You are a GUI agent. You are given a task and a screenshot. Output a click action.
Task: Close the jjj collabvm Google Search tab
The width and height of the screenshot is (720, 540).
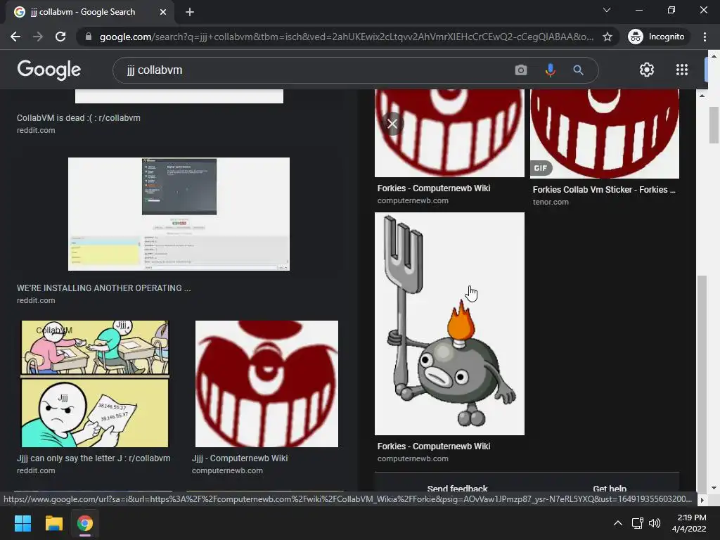163,12
